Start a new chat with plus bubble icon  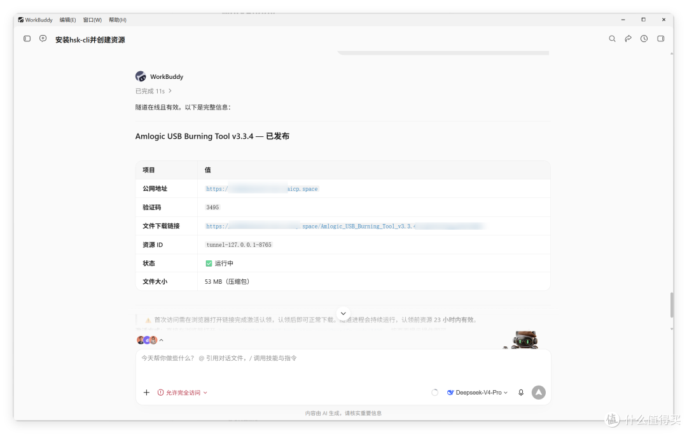point(43,39)
